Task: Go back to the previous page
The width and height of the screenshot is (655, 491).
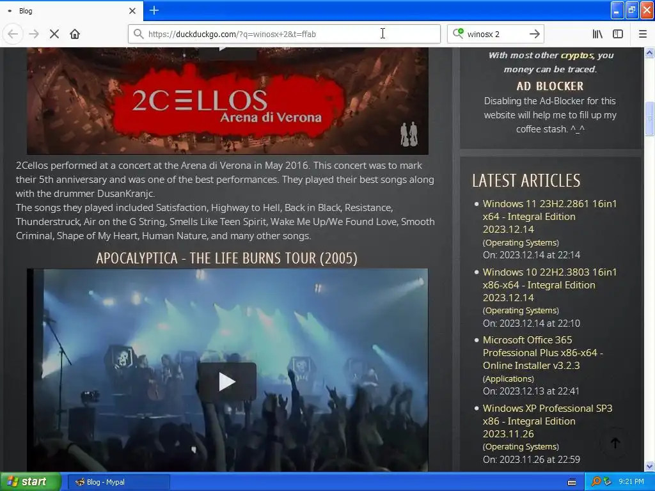Action: tap(13, 34)
